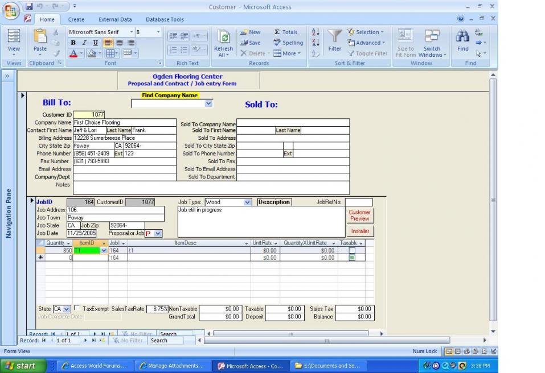
Task: Go to last record in outer navigation bar
Action: [x=93, y=341]
